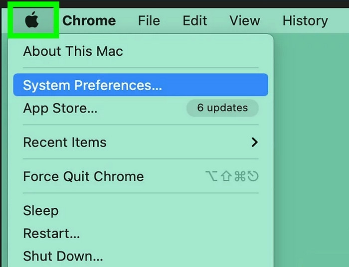Click the blank green area beside the menu
The width and height of the screenshot is (349, 267).
[311, 150]
